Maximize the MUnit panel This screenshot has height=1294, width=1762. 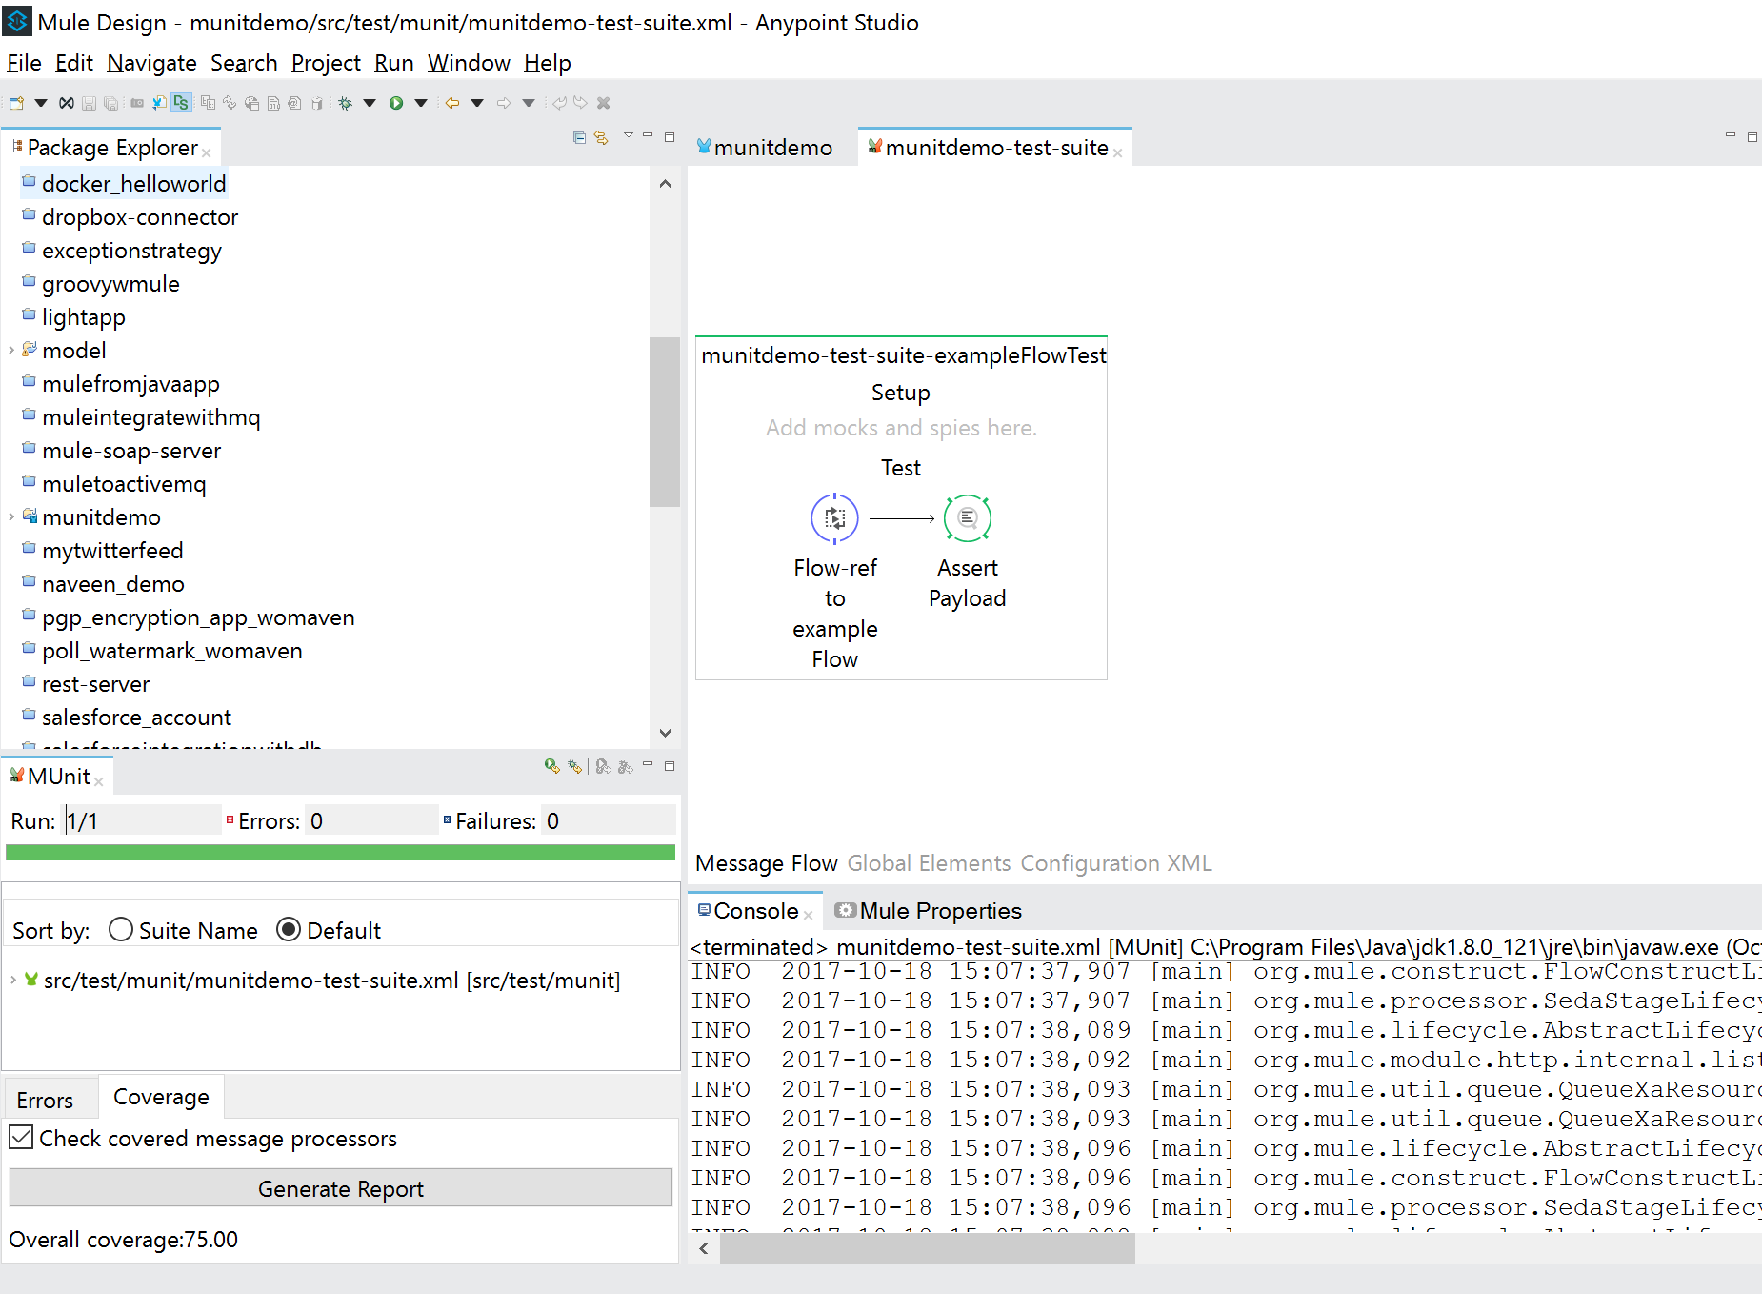pos(670,766)
